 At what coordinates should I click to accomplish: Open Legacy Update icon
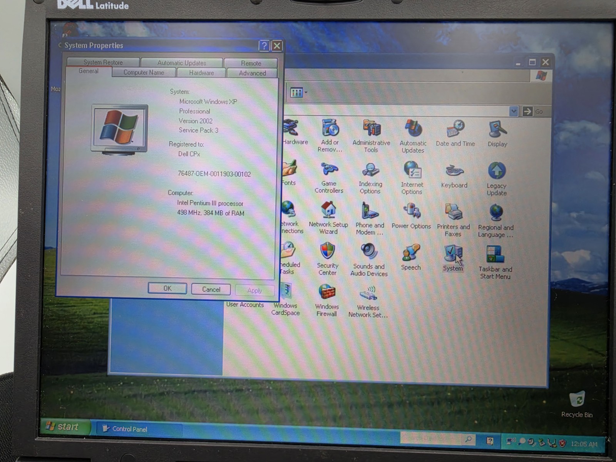click(497, 179)
